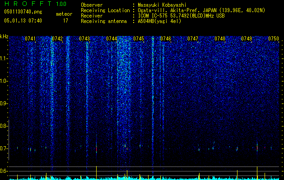Click the 0742 time marker

[57, 39]
